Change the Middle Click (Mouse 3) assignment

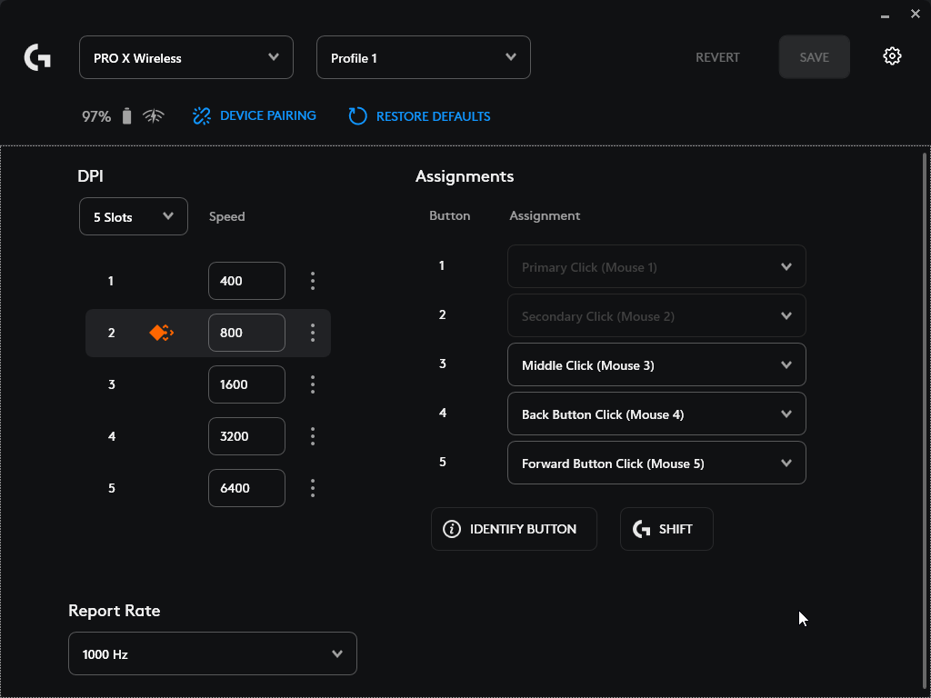coord(656,365)
